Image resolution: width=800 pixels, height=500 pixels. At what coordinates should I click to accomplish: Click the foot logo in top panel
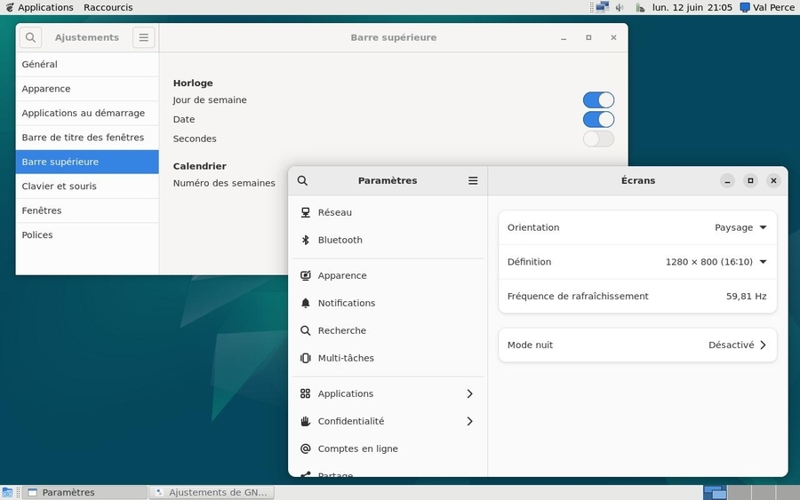click(x=9, y=7)
